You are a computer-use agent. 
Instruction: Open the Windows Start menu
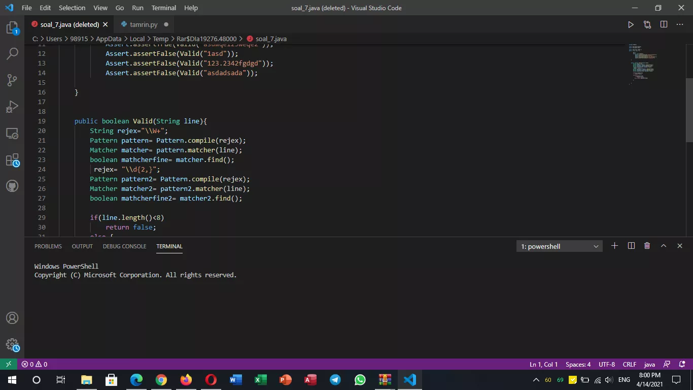12,380
